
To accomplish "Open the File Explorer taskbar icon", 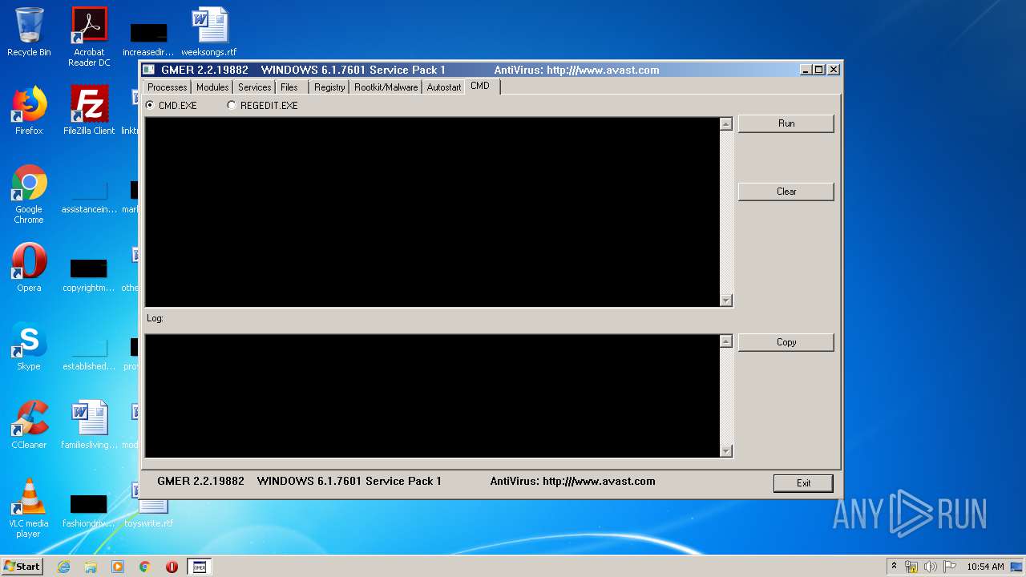I will 91,567.
